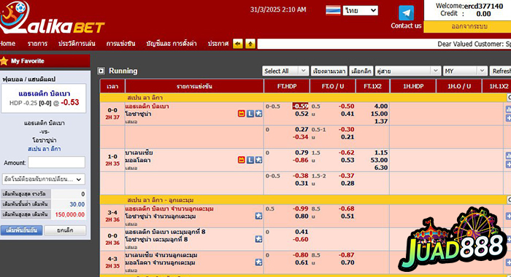Open the Home menu item
The image size is (511, 277).
(x=7, y=43)
